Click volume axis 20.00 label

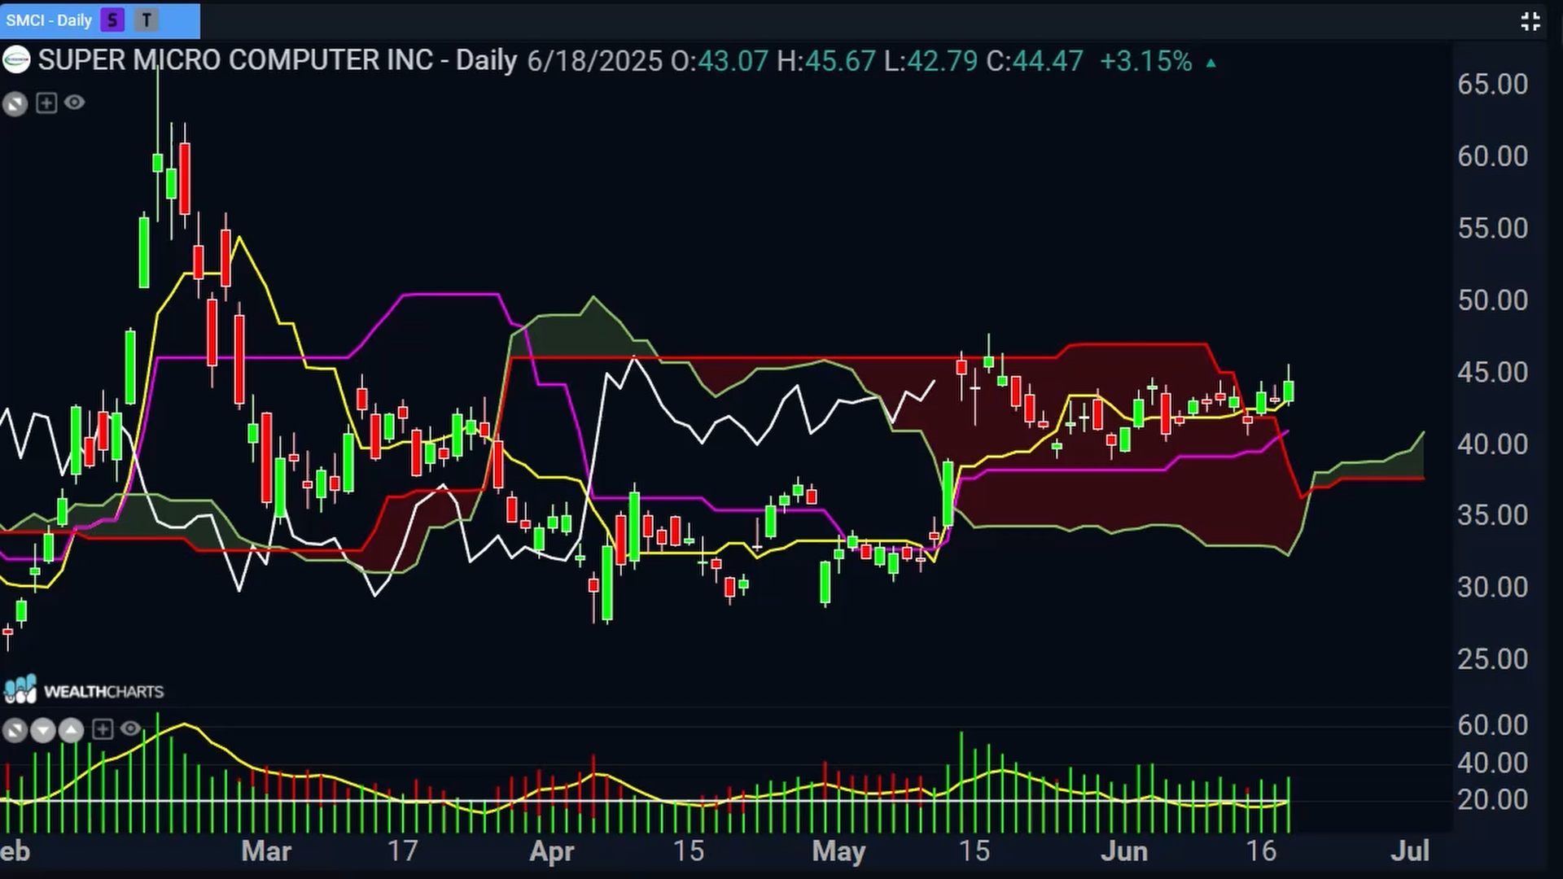click(x=1493, y=800)
